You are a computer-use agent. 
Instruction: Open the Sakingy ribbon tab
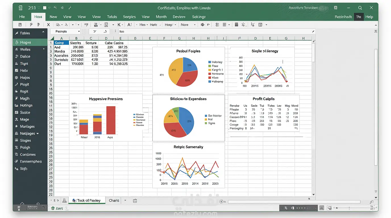coord(199,17)
